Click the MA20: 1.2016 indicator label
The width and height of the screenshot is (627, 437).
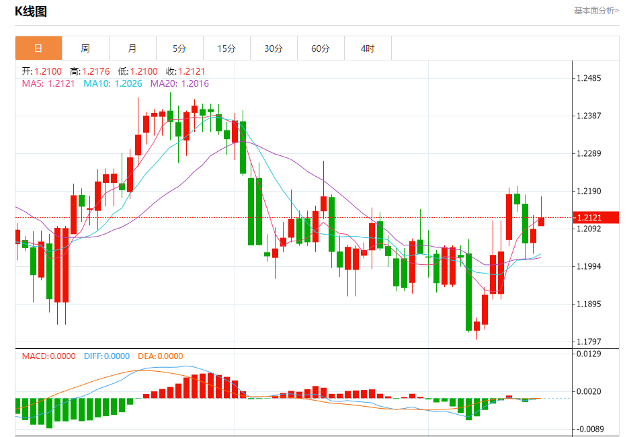click(x=179, y=83)
